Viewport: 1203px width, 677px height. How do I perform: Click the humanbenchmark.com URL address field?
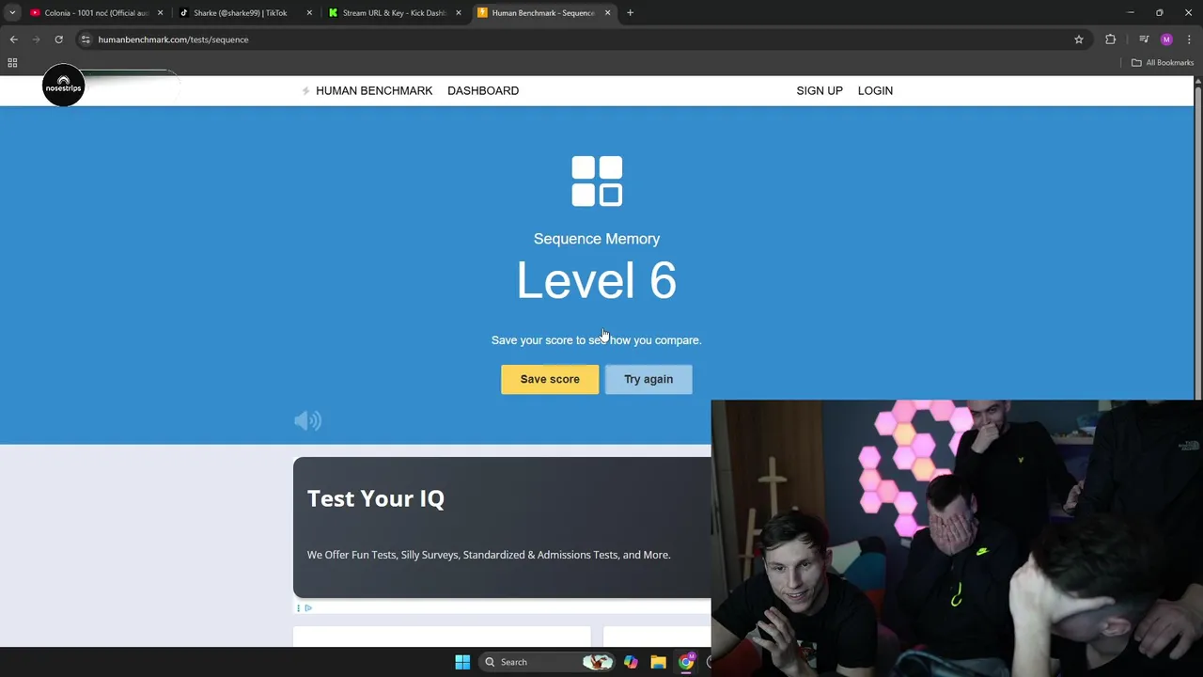point(583,39)
